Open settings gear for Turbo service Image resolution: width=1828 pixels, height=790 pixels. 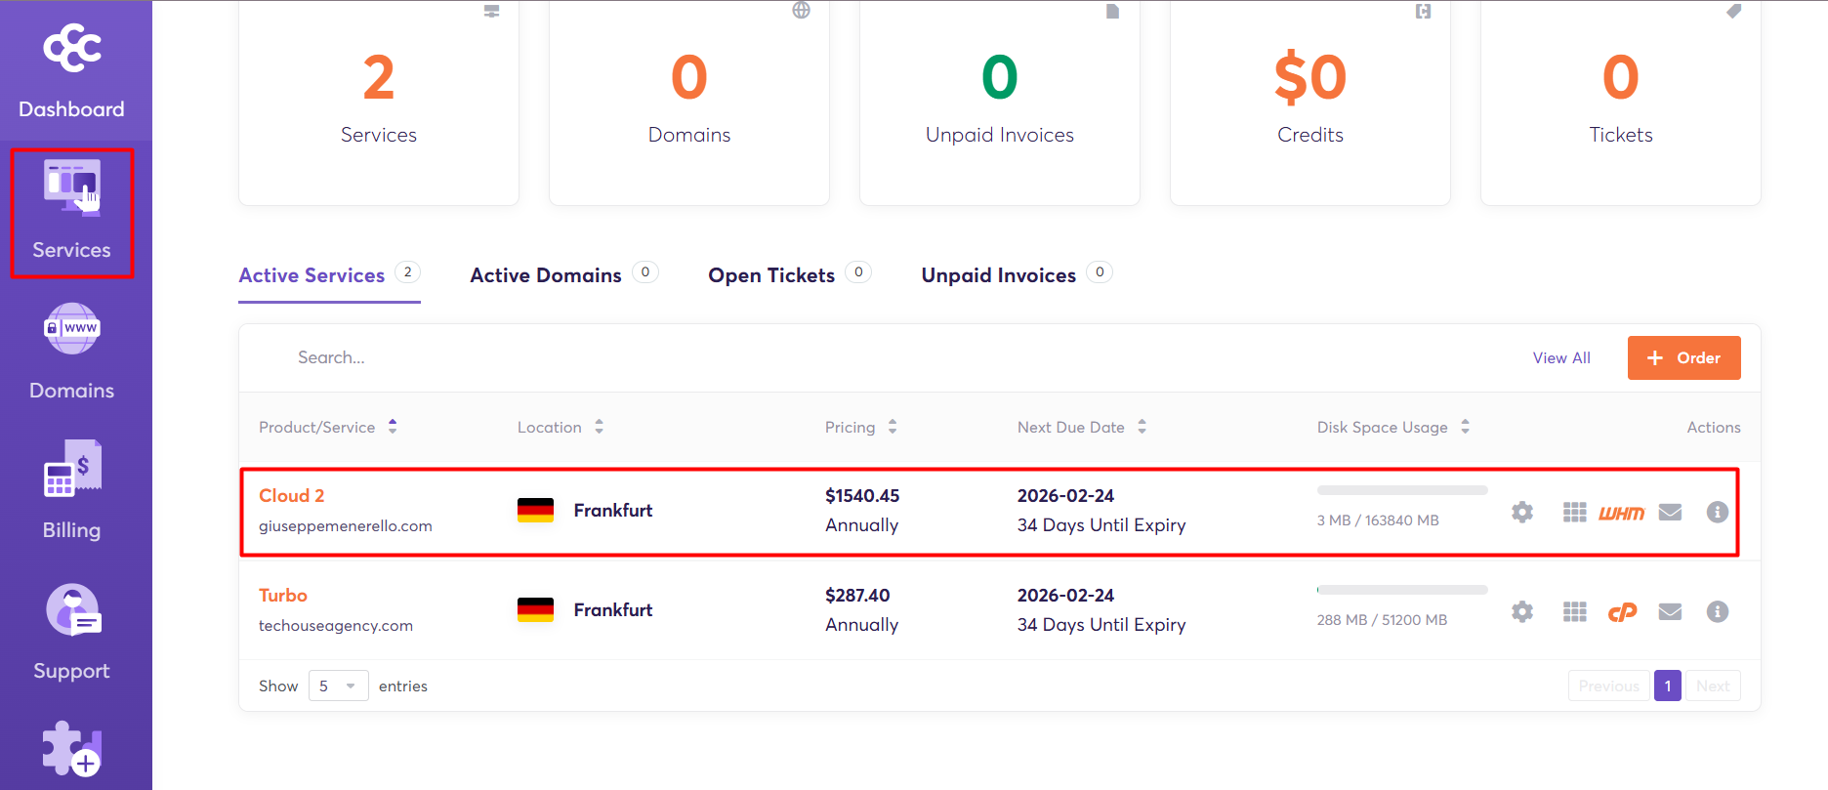1522,611
